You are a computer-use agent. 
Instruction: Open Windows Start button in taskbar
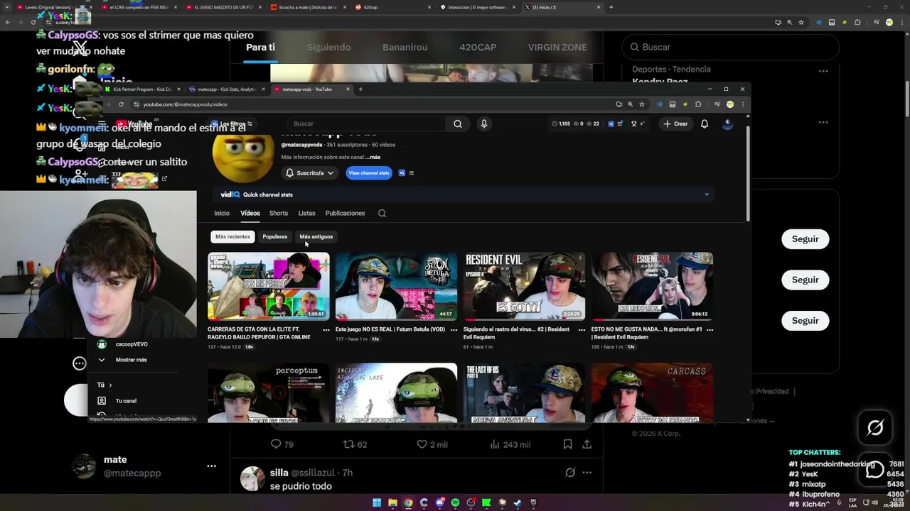(377, 502)
